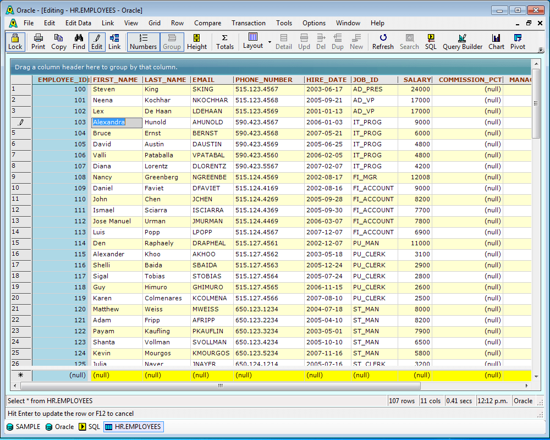Click the LAST_NAME column header
This screenshot has height=440, width=550.
[167, 80]
